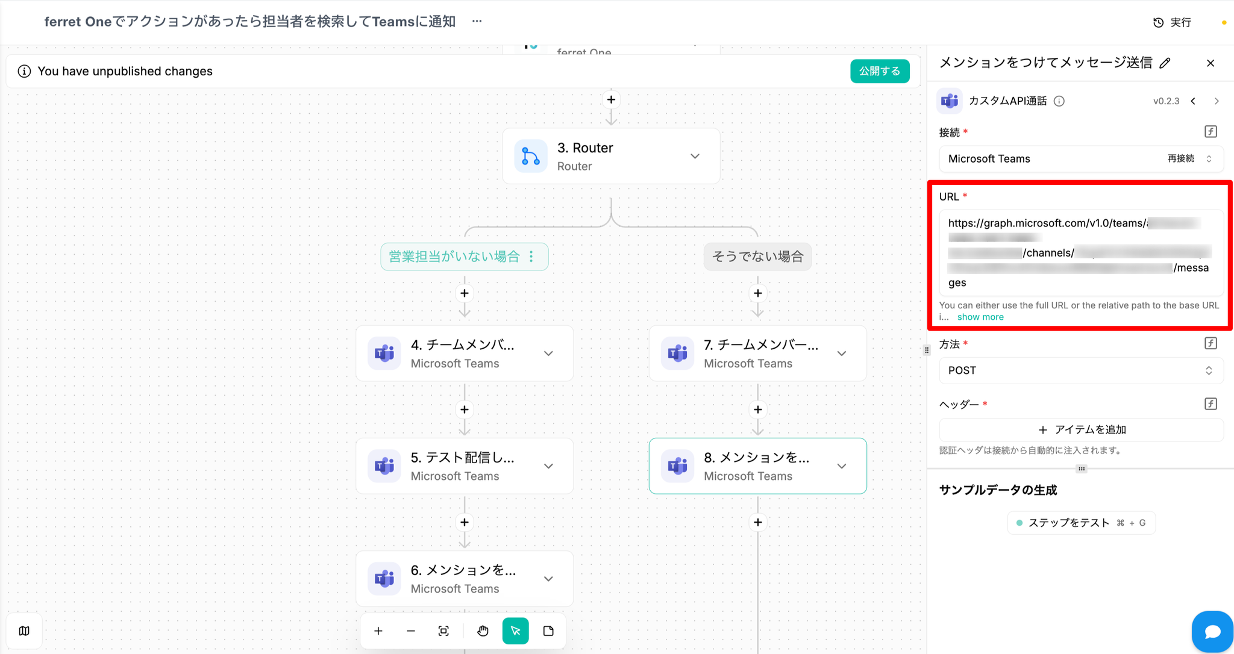Image resolution: width=1234 pixels, height=654 pixels.
Task: Toggle dynamic value for ヘッダー field
Action: (x=1211, y=403)
